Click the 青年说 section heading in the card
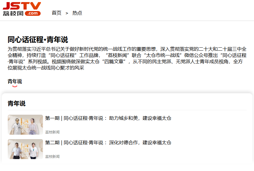This screenshot has width=254, height=171. [x=16, y=103]
